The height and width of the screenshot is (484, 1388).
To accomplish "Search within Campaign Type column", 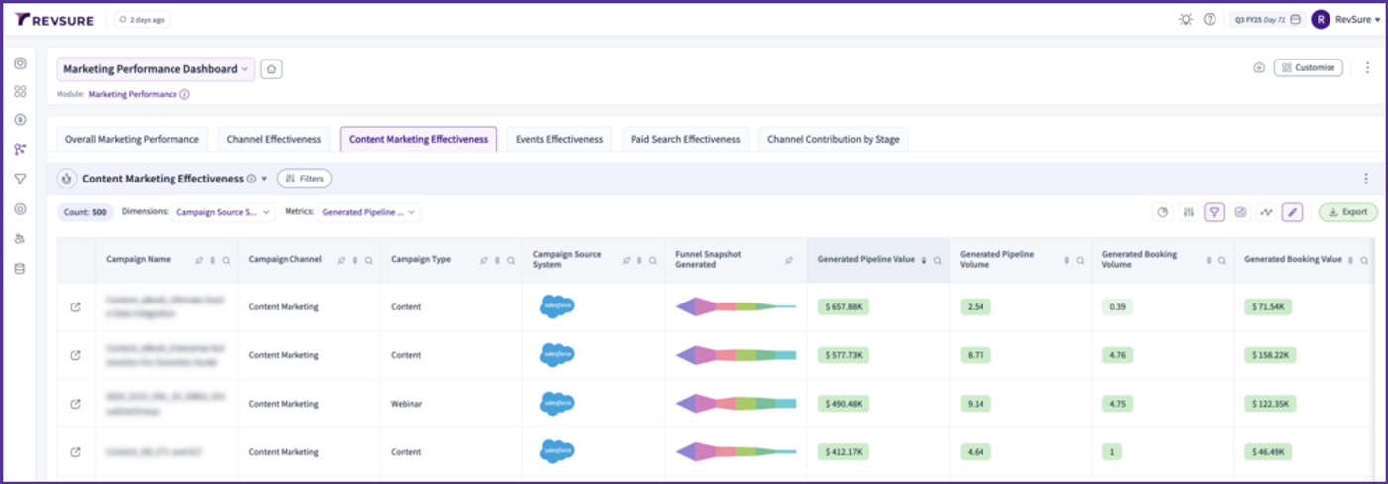I will (x=511, y=260).
